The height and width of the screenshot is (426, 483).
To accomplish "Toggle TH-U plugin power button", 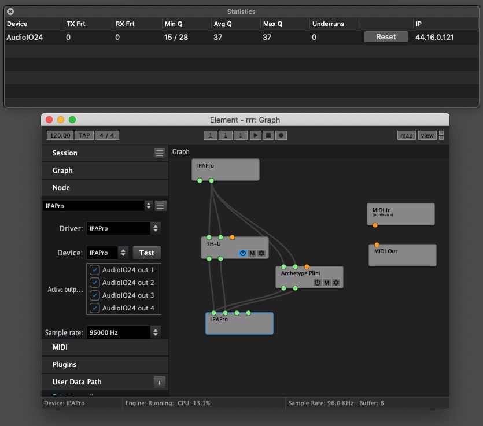I will (x=243, y=253).
